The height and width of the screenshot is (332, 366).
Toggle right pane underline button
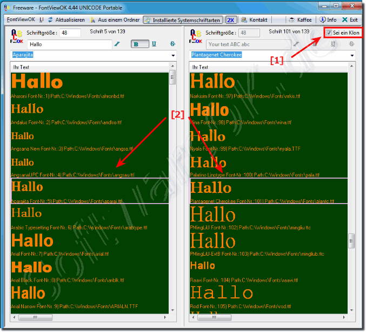[x=333, y=44]
